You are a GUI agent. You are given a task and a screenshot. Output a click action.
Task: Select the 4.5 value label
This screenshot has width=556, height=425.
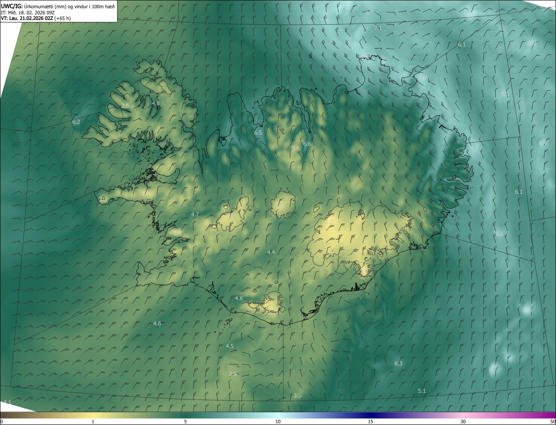[230, 346]
